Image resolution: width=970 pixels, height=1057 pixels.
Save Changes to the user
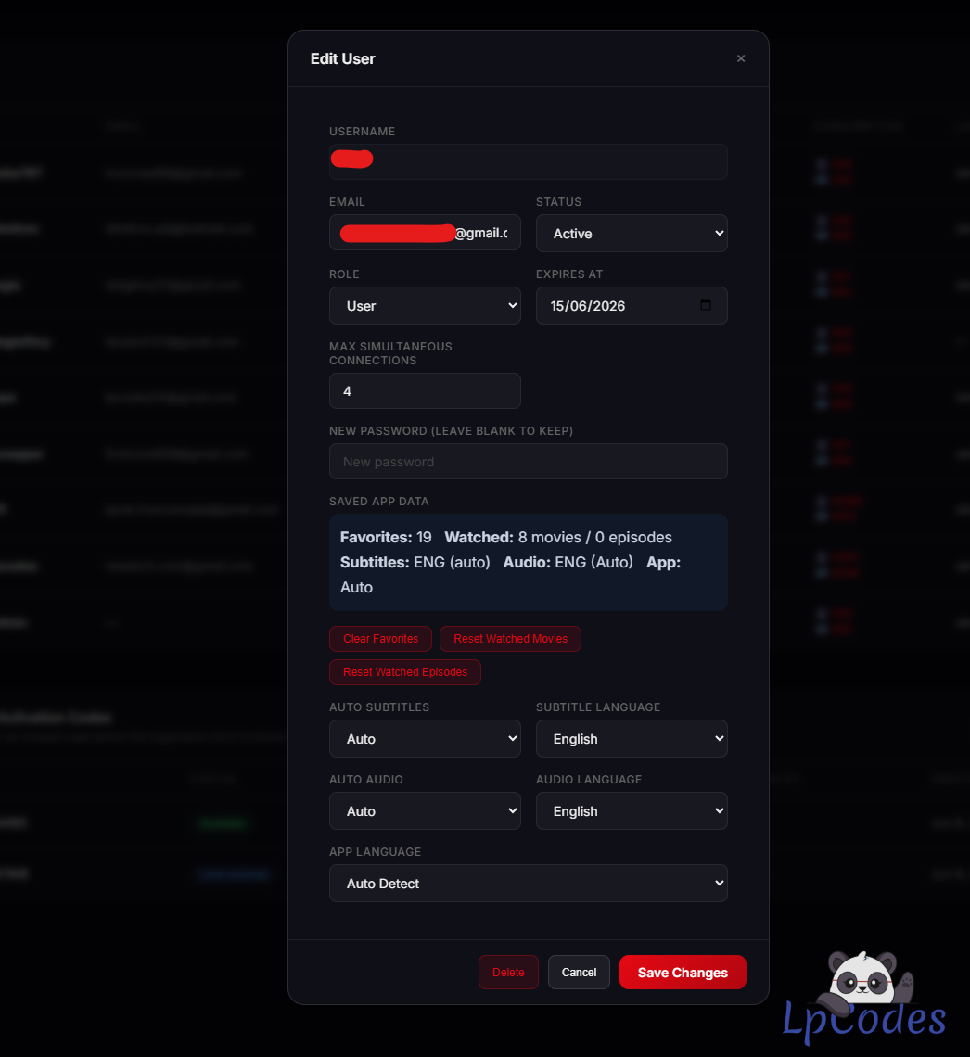point(683,972)
